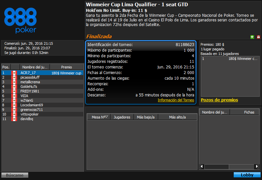Select player picassobluff in standings
Screen dimensions: 262x180
42,77
